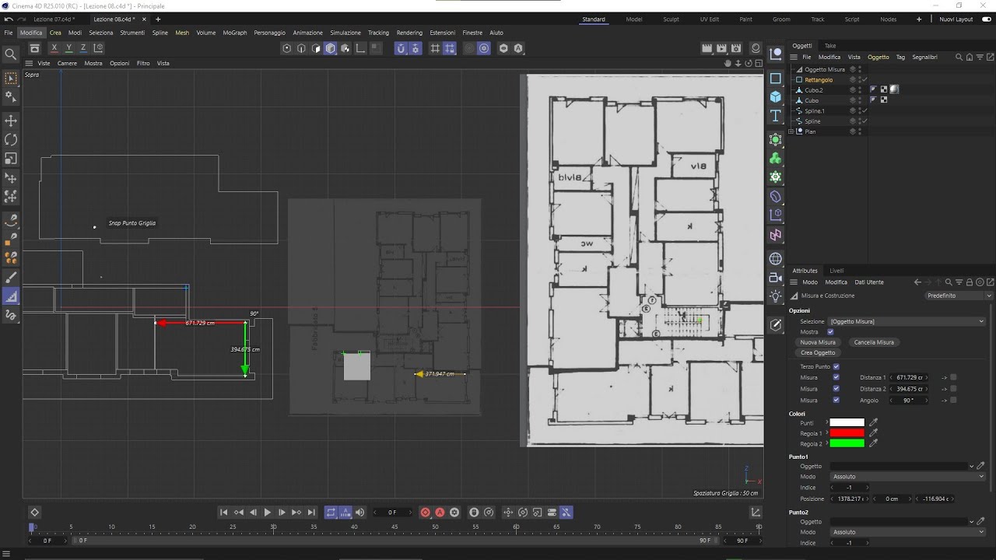The height and width of the screenshot is (560, 996).
Task: Expand the Plan object tree node
Action: click(791, 131)
